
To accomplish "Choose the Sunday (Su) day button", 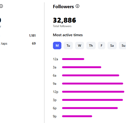I will (x=123, y=45).
